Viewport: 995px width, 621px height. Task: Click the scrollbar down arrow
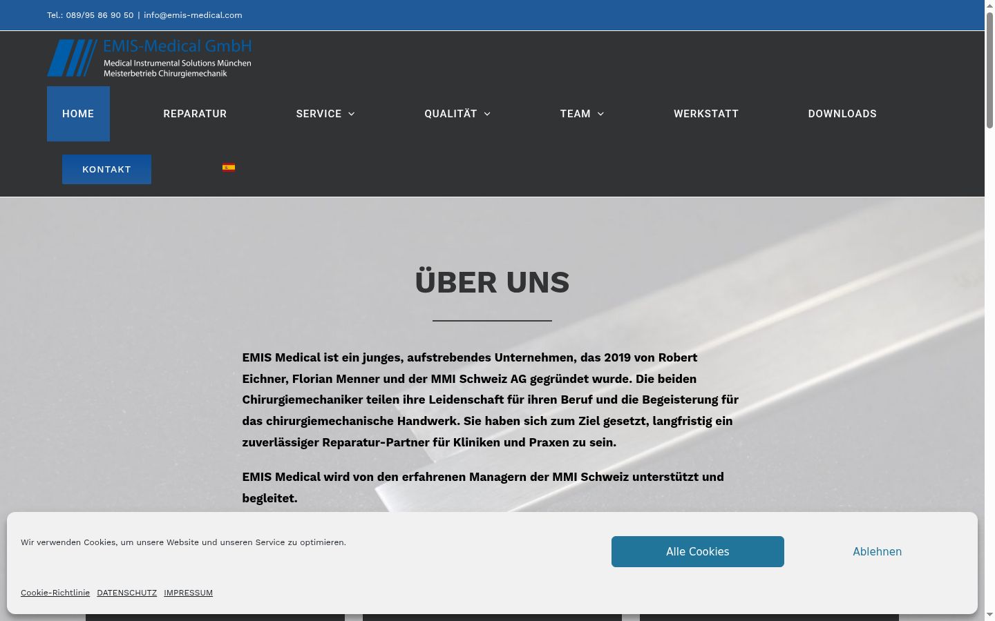[x=989, y=615]
